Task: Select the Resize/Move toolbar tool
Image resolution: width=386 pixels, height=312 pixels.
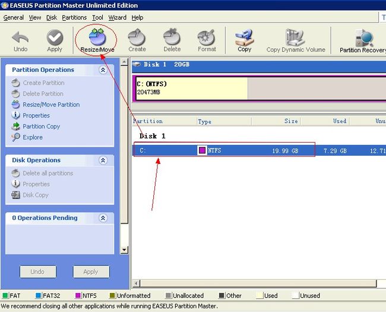Action: 97,40
